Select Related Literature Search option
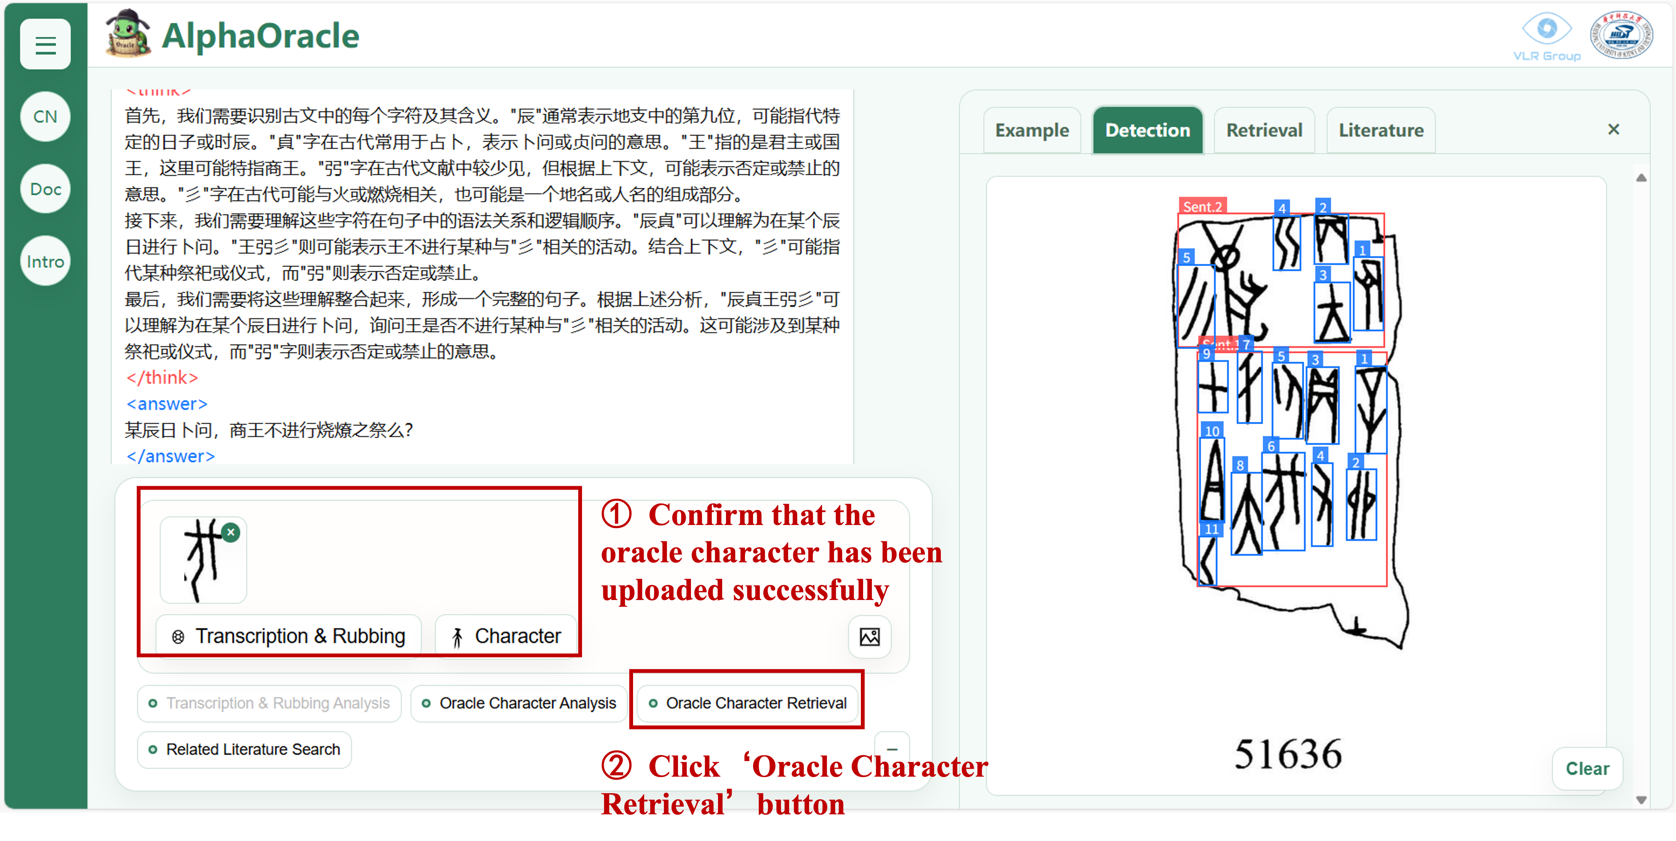This screenshot has height=841, width=1676. 244,749
